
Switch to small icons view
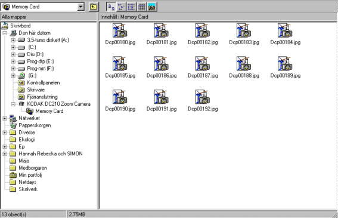tap(122, 7)
